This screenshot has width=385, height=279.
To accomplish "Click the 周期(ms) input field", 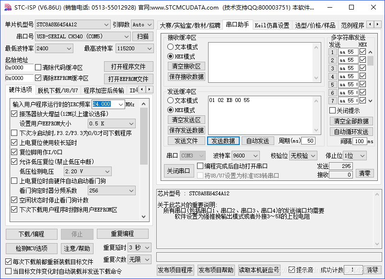I will coord(308,141).
